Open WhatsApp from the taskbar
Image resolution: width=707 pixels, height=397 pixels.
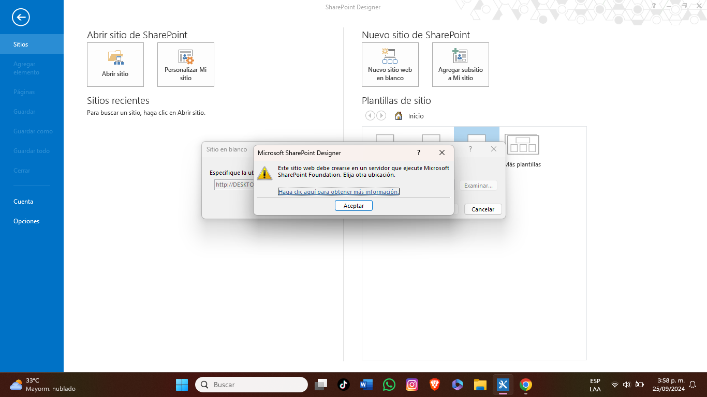pyautogui.click(x=389, y=385)
